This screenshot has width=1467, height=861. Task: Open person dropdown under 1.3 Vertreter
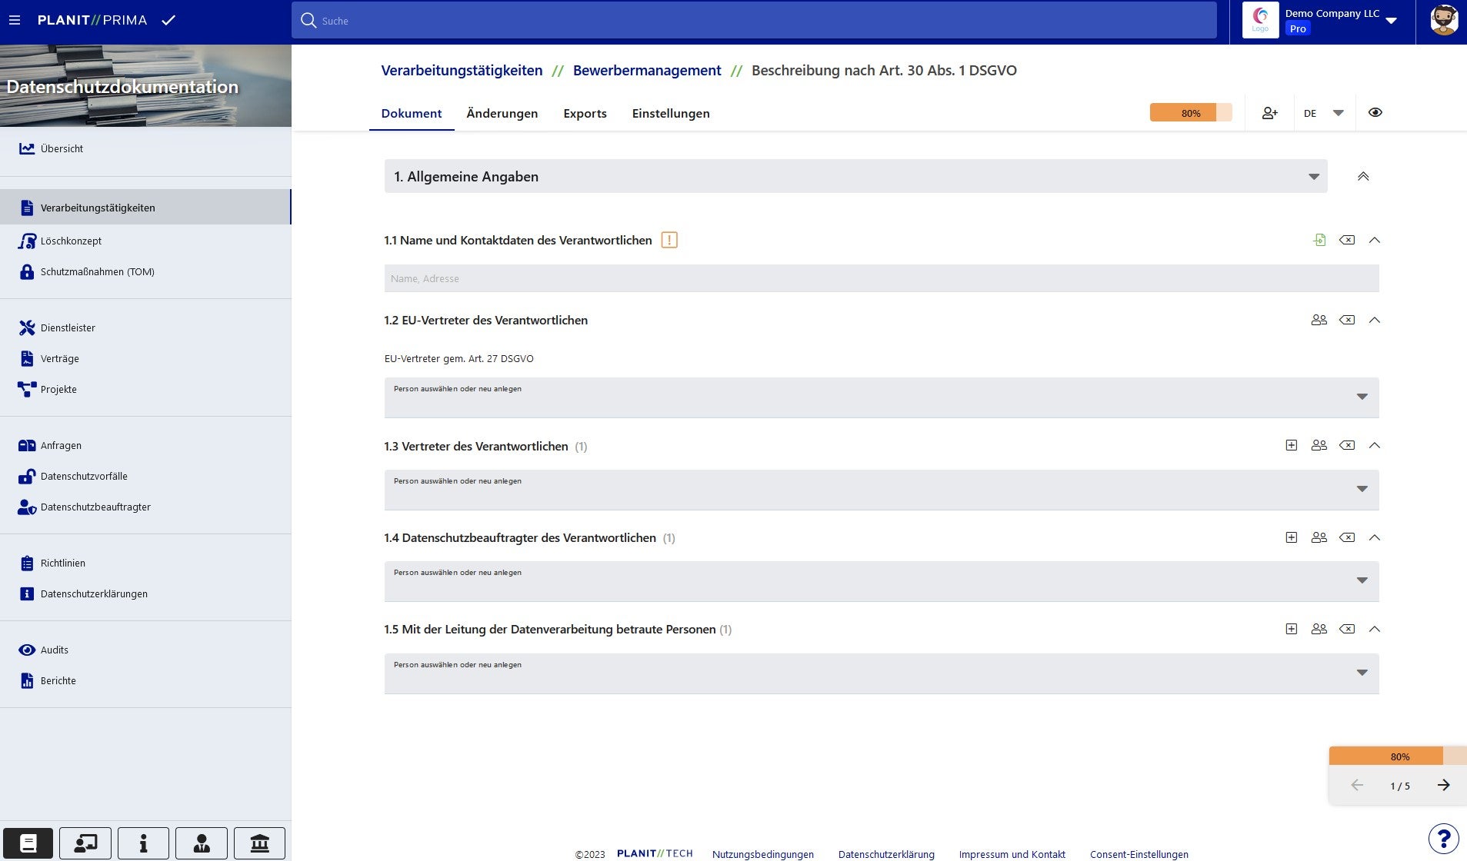pyautogui.click(x=882, y=490)
